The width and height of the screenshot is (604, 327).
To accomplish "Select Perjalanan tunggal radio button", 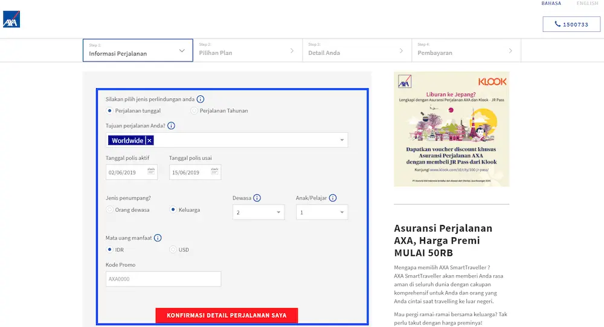I will 109,111.
